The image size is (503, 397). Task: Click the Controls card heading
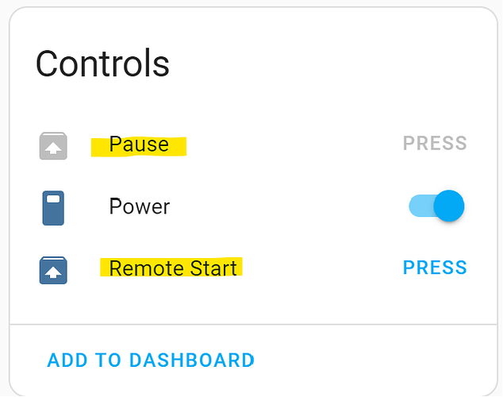[x=102, y=64]
